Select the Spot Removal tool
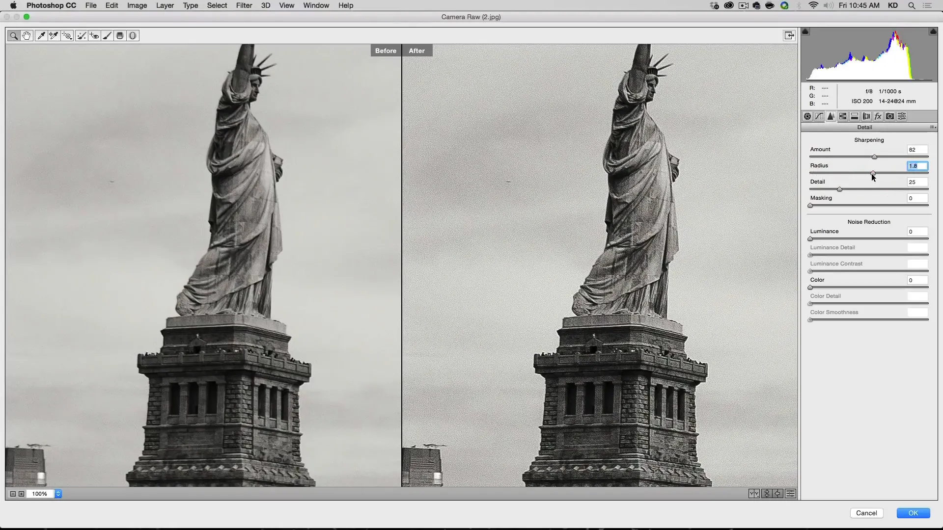The width and height of the screenshot is (943, 530). tap(82, 36)
